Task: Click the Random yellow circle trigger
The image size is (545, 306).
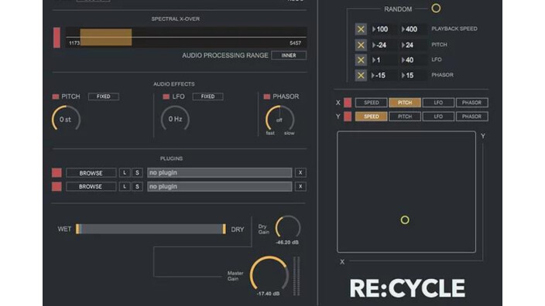Action: pyautogui.click(x=436, y=8)
